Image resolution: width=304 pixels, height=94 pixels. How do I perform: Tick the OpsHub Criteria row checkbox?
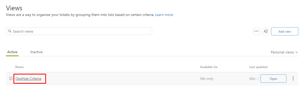coord(11,78)
